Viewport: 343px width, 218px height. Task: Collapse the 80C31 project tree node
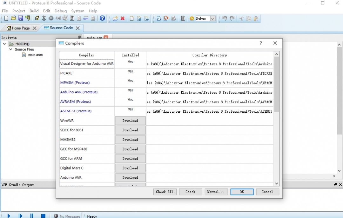[x=4, y=44]
